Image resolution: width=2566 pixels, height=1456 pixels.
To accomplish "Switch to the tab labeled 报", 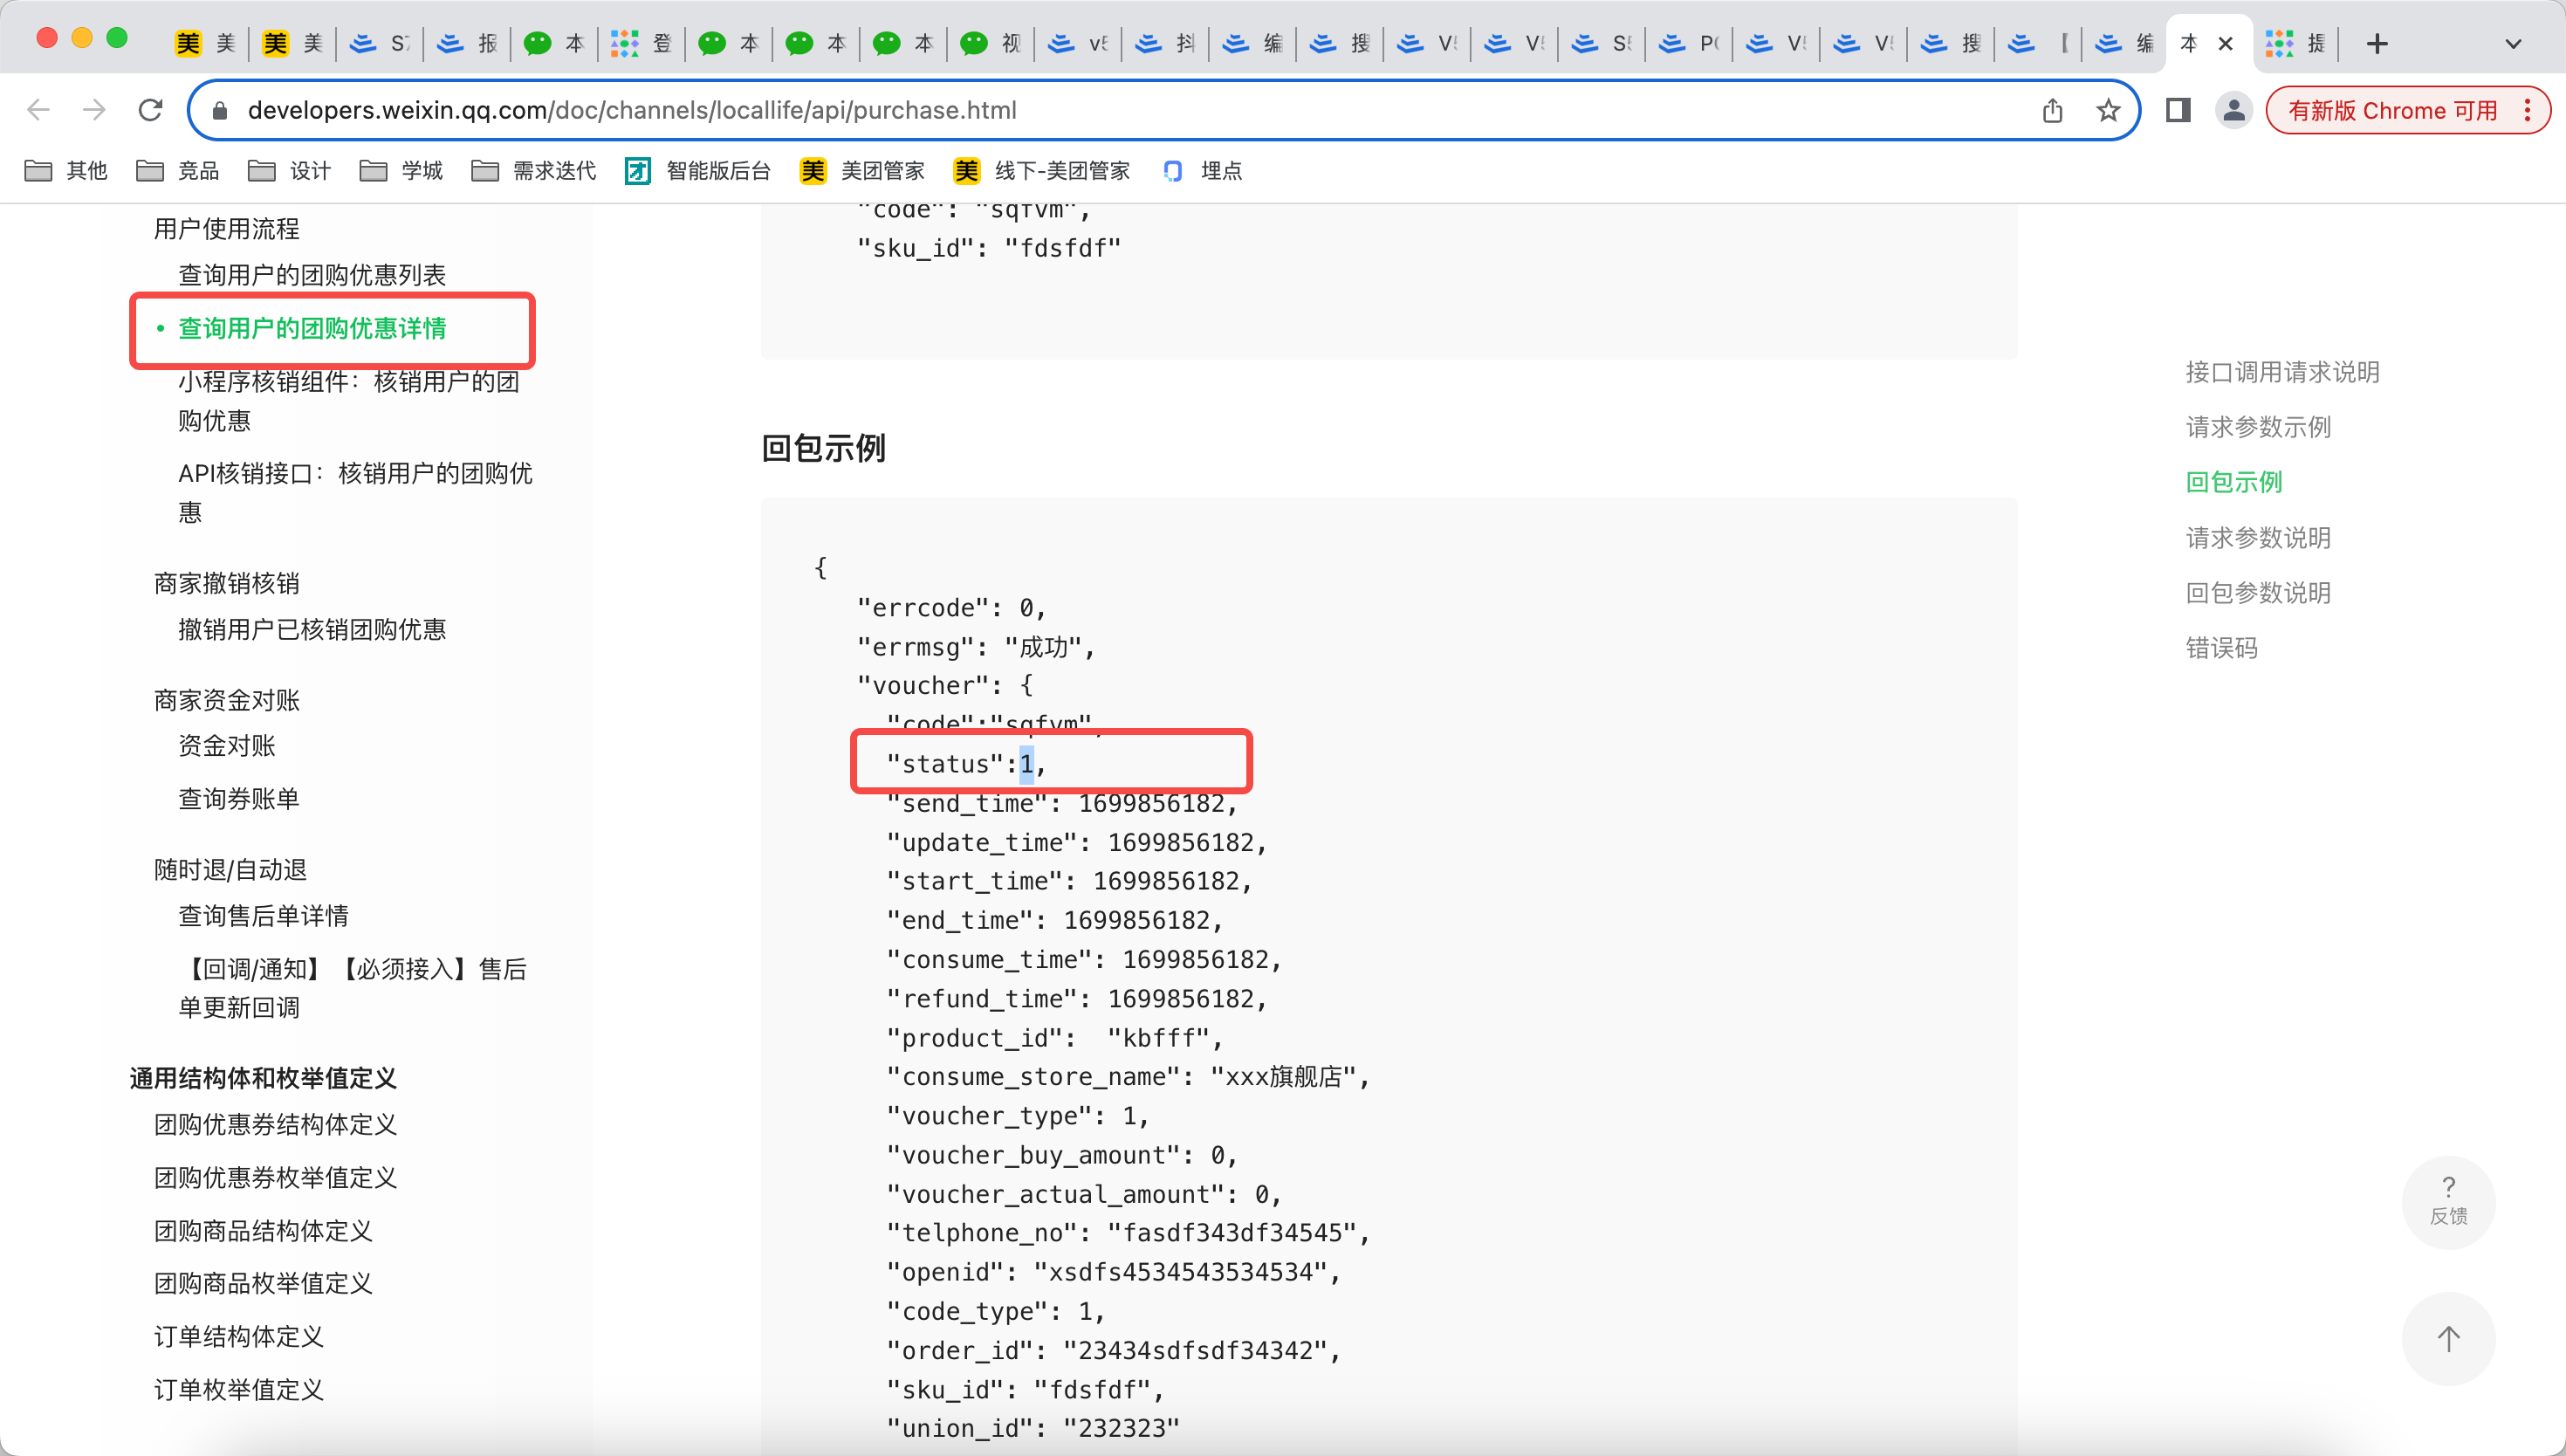I will (x=468, y=44).
